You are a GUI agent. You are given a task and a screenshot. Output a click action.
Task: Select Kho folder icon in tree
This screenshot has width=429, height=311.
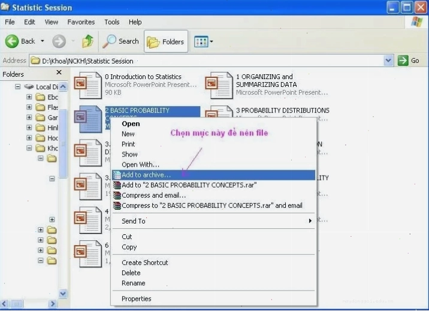click(x=41, y=148)
